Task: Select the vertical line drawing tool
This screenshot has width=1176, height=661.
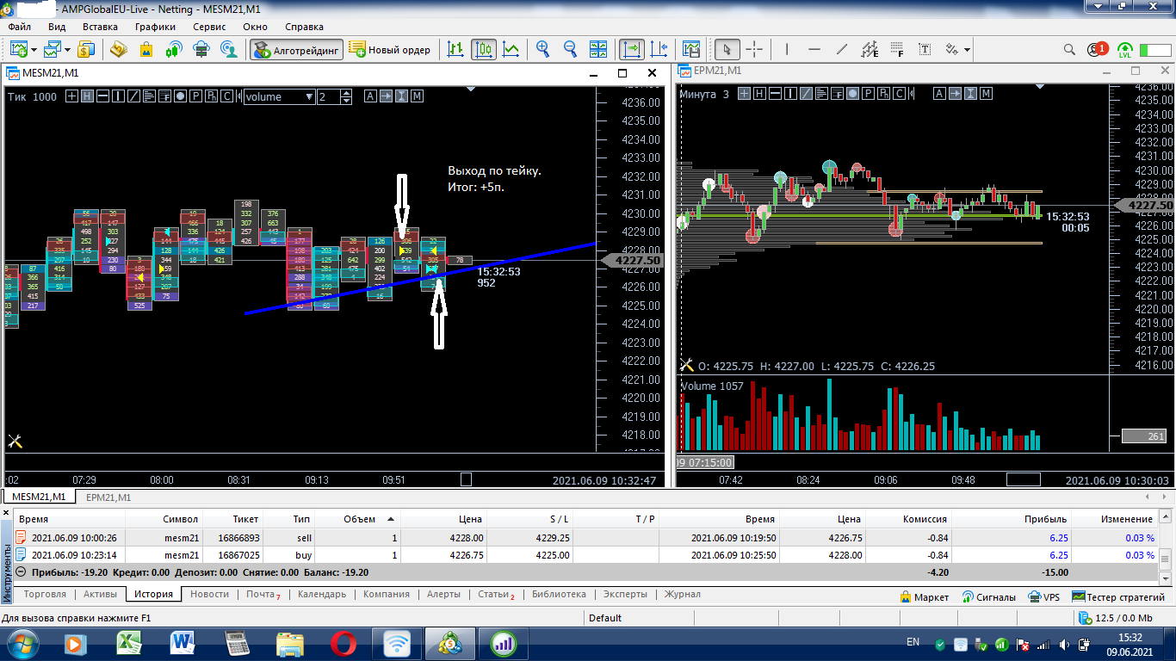Action: (x=789, y=49)
